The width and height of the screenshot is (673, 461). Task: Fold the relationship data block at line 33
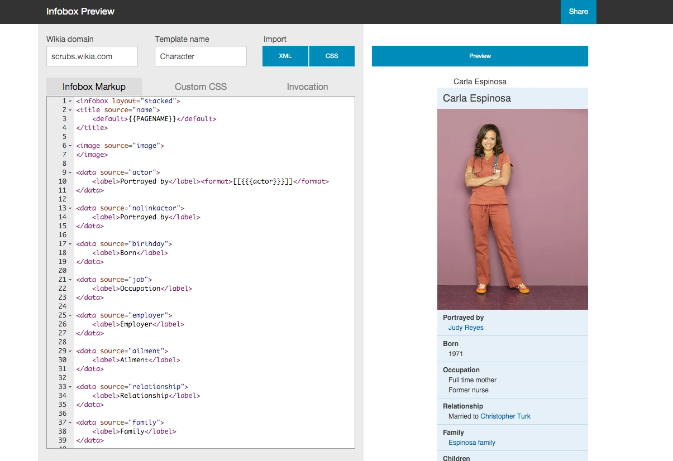point(70,387)
